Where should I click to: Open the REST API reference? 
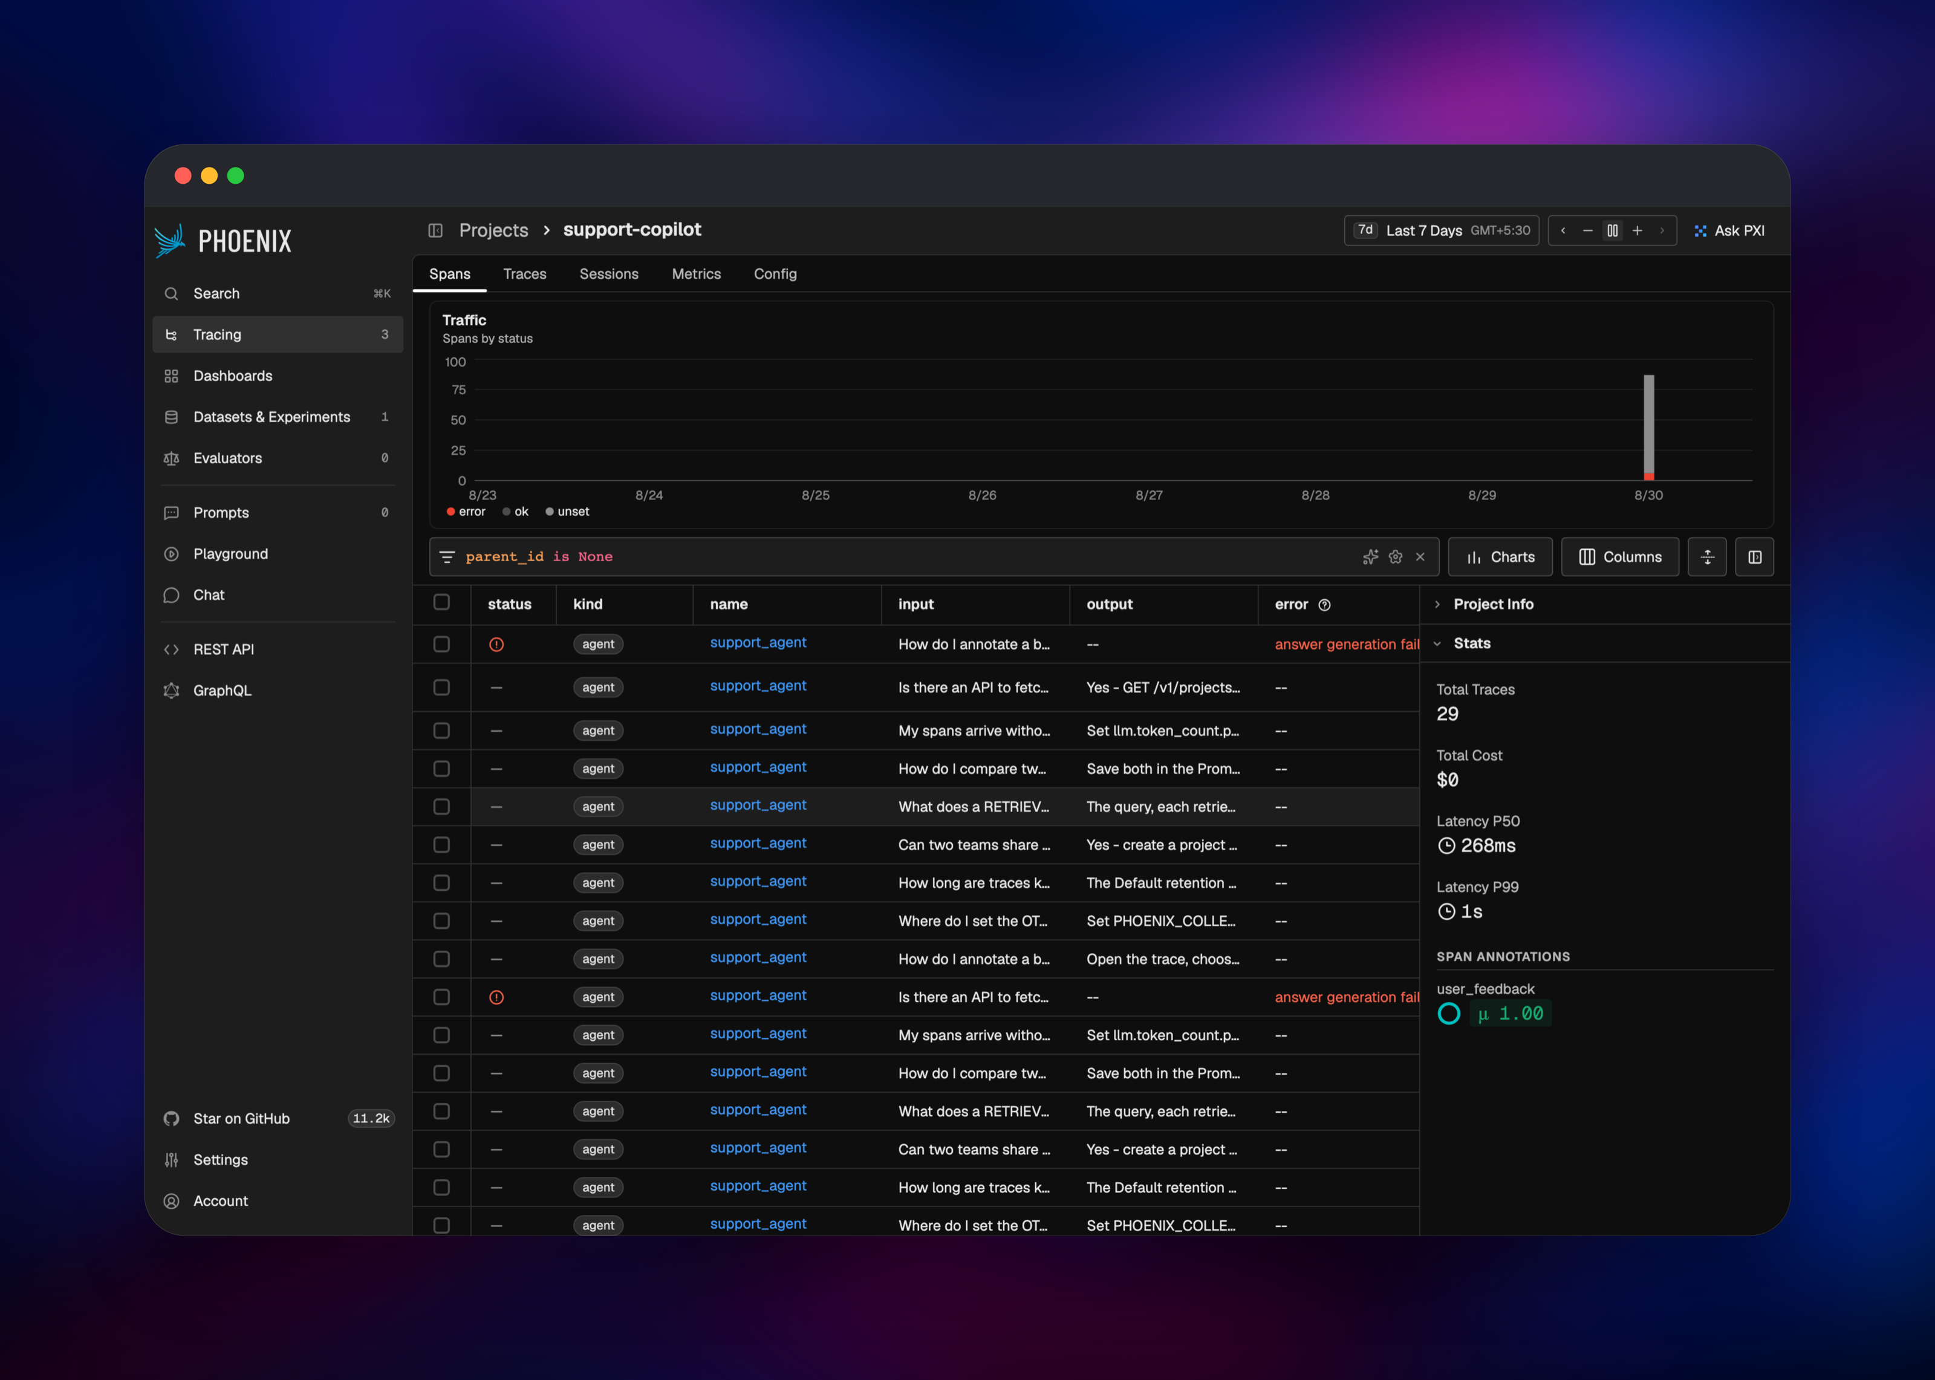(x=277, y=649)
